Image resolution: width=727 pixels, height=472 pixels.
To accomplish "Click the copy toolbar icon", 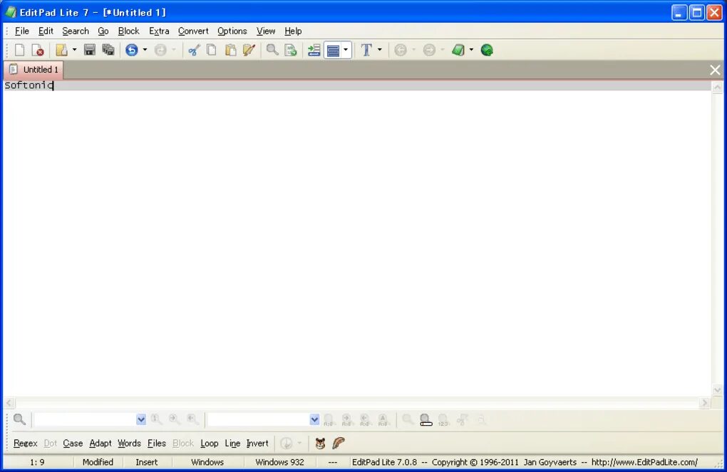I will pyautogui.click(x=211, y=49).
